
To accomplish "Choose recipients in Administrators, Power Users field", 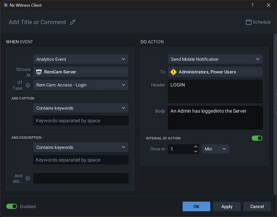I will (x=215, y=72).
